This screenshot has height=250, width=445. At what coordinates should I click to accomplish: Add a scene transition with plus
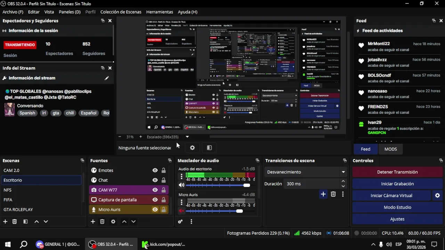click(x=323, y=194)
